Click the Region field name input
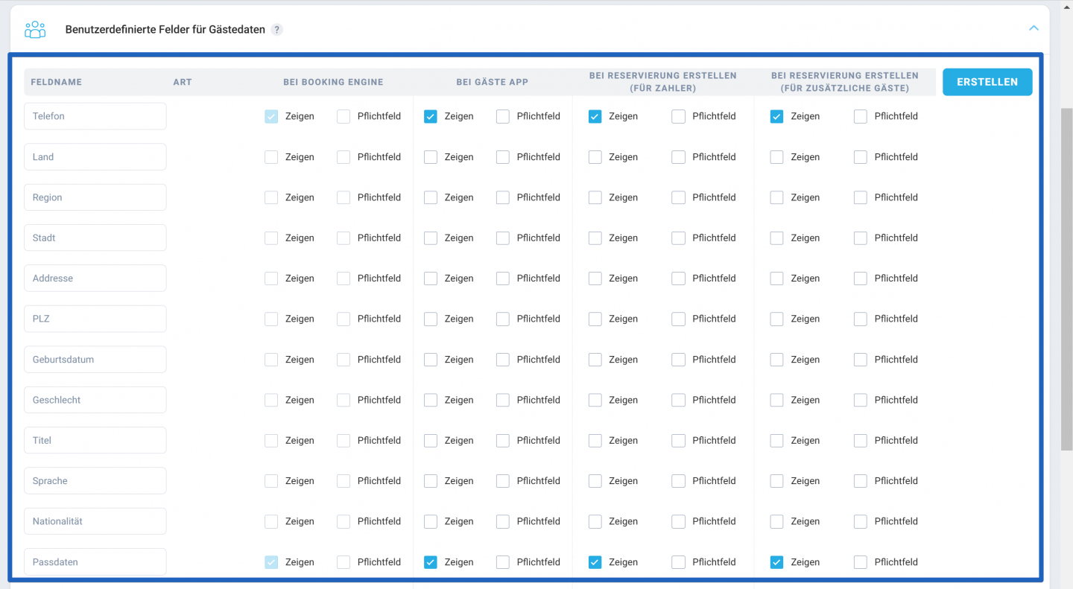 [95, 197]
